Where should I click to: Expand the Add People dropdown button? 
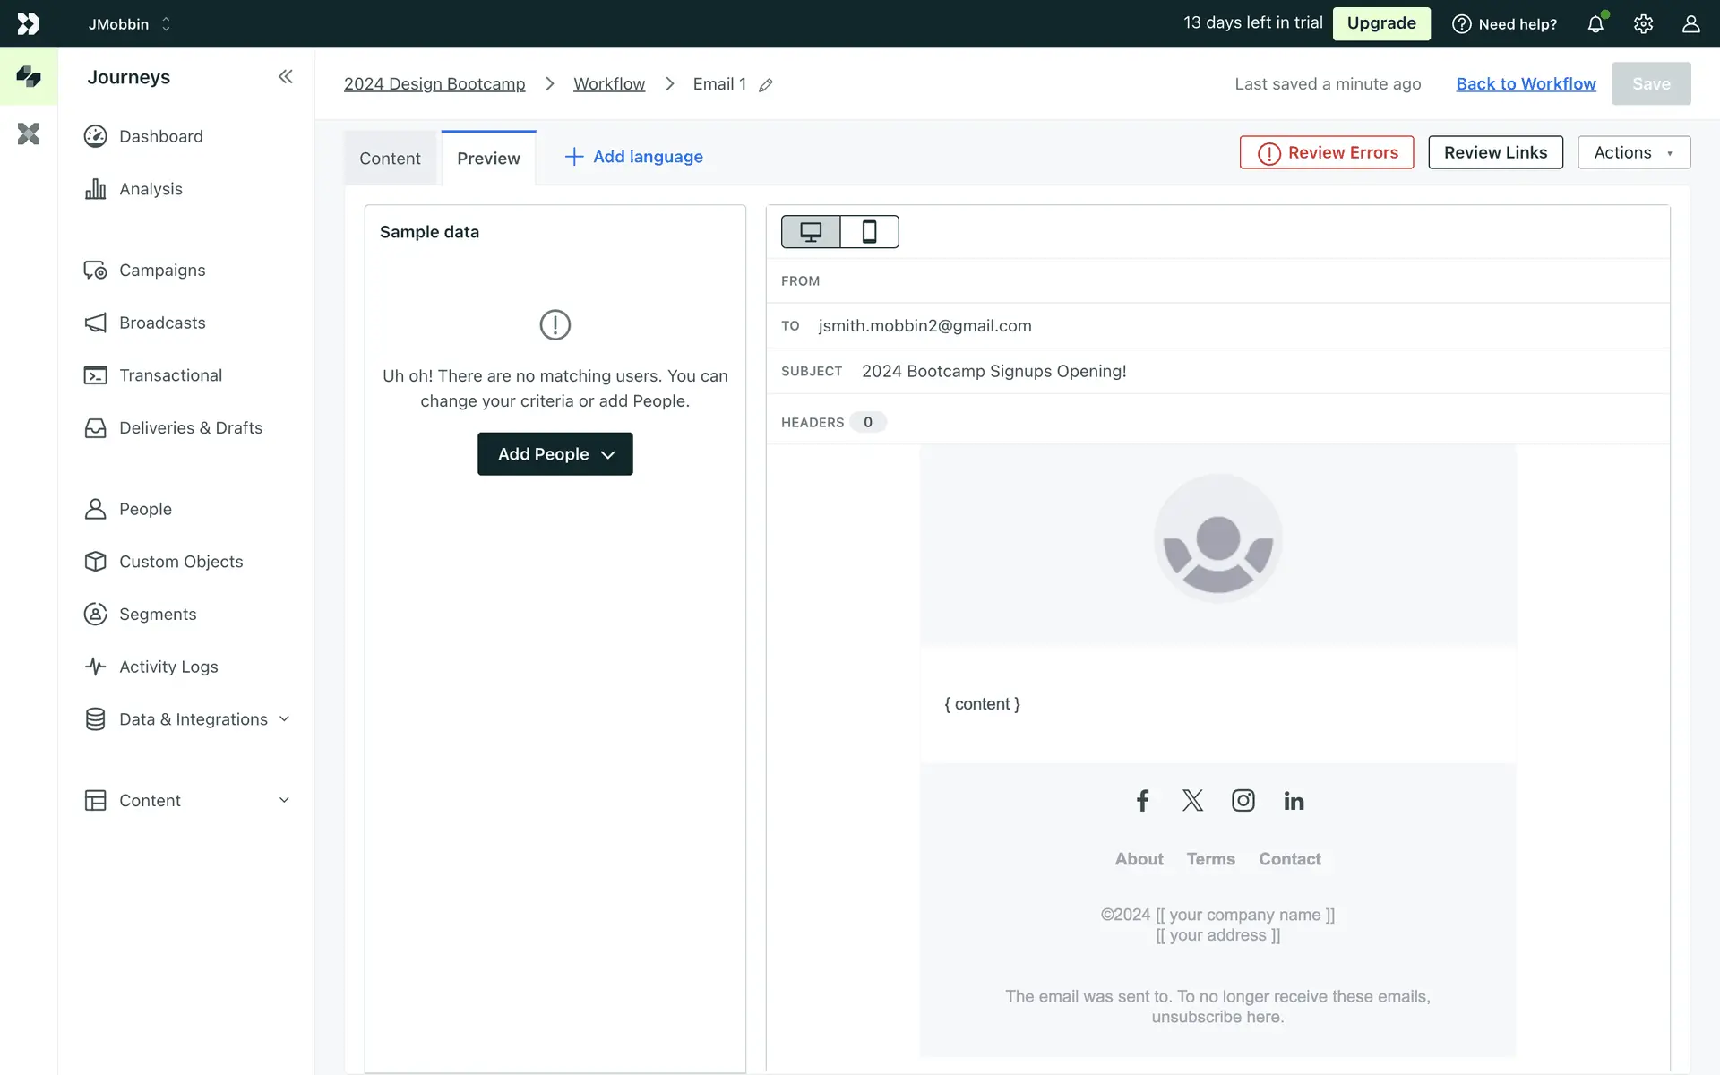click(x=555, y=454)
